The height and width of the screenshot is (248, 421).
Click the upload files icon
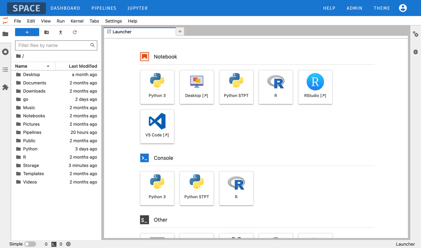pyautogui.click(x=61, y=32)
